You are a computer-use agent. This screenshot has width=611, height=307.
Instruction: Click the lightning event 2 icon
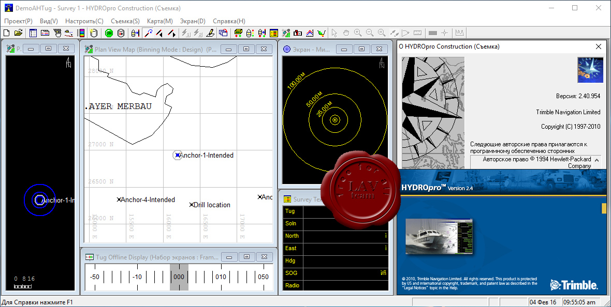[198, 33]
